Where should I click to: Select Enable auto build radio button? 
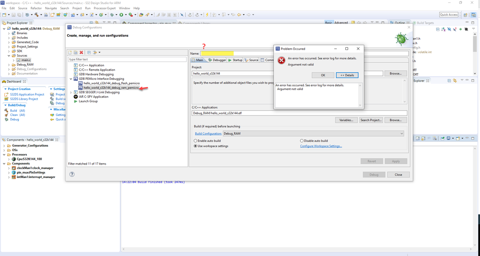[195, 141]
